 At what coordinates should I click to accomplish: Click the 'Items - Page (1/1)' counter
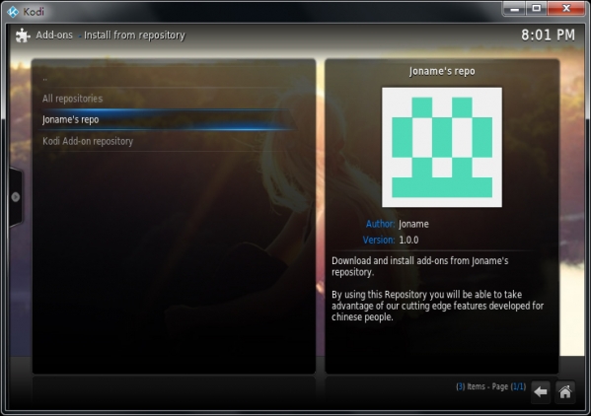[490, 386]
